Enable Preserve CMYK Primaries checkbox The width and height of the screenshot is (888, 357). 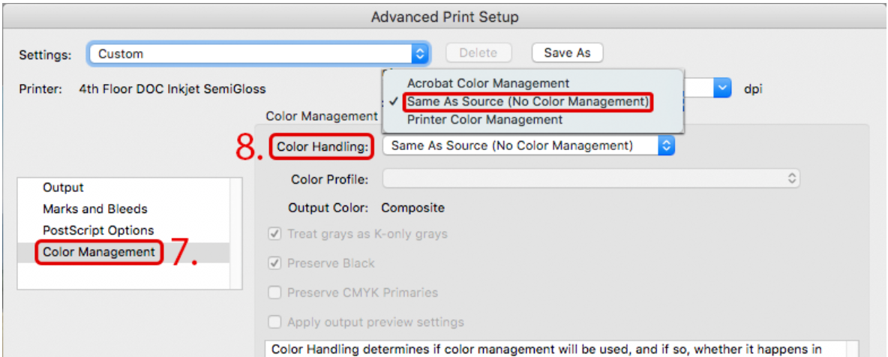275,293
